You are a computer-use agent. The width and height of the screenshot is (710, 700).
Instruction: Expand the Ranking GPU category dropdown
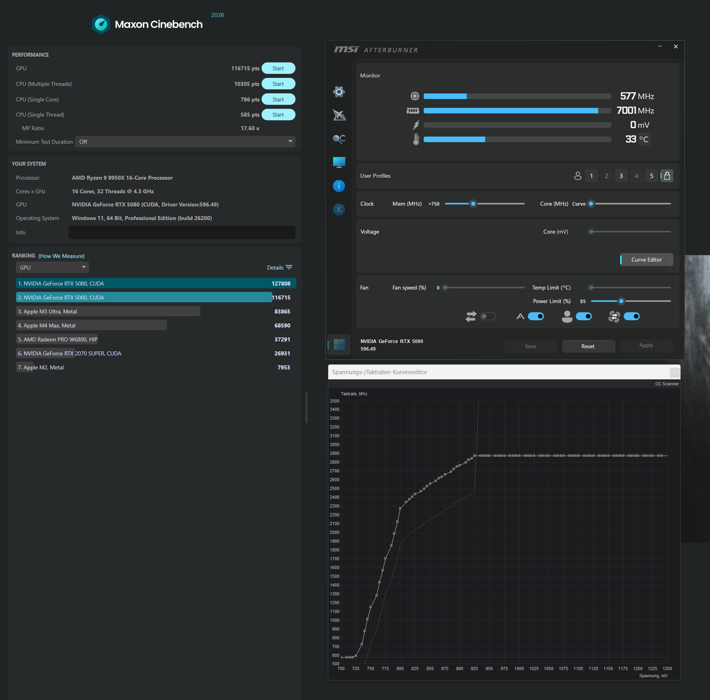(52, 268)
